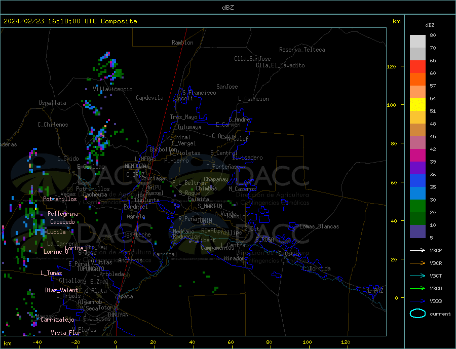Click the red 65 dBZ legend swatch

coord(417,66)
